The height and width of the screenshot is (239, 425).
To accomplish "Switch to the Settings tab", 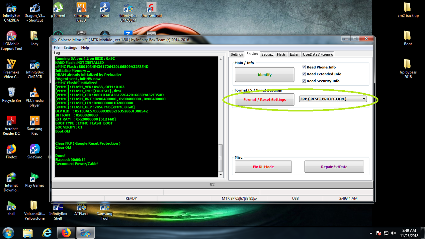I will (237, 54).
